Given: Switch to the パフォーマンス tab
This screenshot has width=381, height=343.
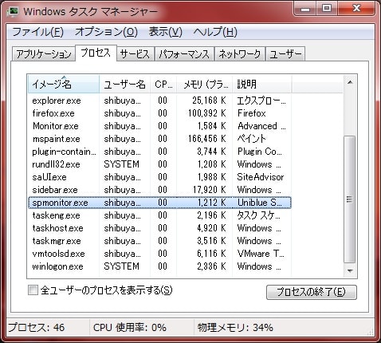Looking at the screenshot, I should click(184, 54).
